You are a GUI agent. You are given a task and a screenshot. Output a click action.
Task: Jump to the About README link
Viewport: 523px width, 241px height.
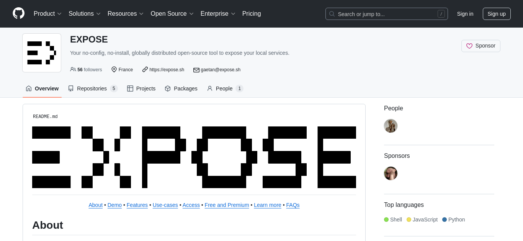96,205
